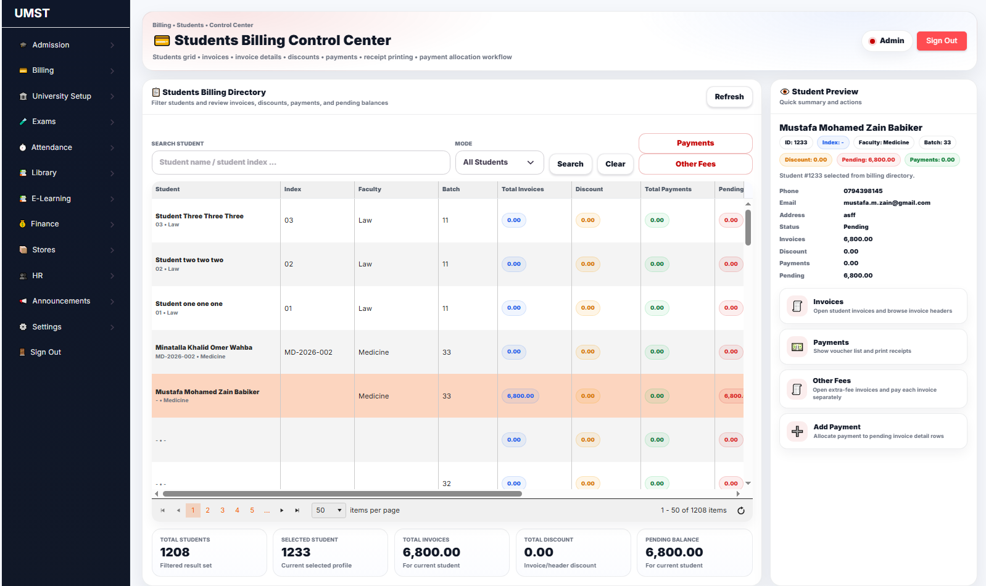Viewport: 986px width, 586px height.
Task: Click the Other Fees button above the grid
Action: point(695,164)
